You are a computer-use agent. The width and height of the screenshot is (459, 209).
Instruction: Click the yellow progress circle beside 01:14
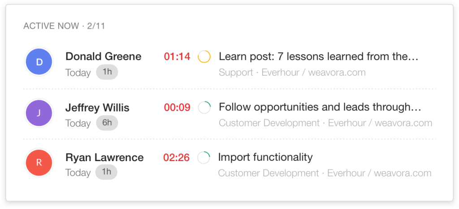204,57
